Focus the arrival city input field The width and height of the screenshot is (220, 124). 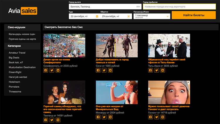click(x=179, y=6)
